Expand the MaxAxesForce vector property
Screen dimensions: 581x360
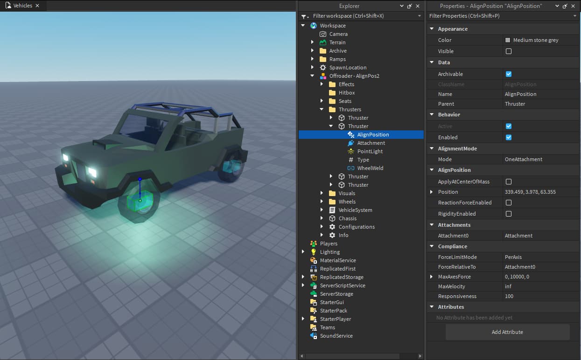[x=431, y=277]
